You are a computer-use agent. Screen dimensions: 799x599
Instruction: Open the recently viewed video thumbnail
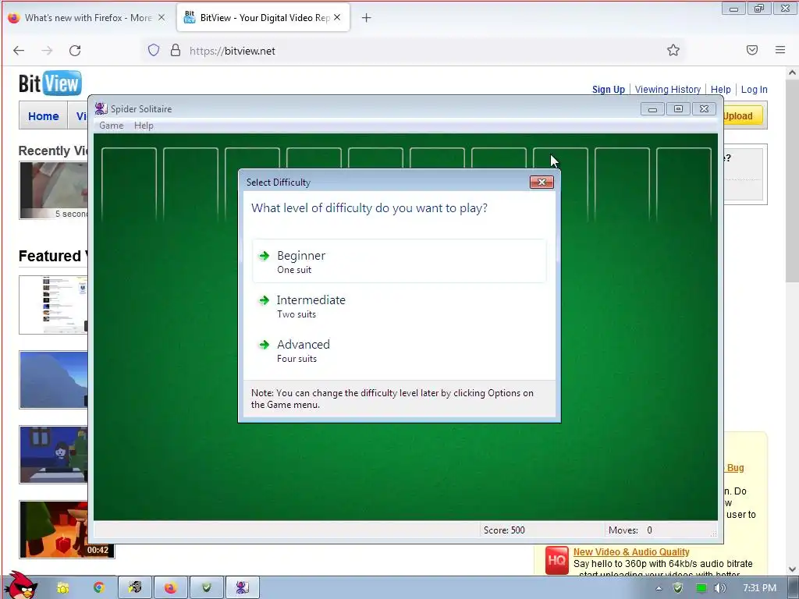click(x=54, y=190)
